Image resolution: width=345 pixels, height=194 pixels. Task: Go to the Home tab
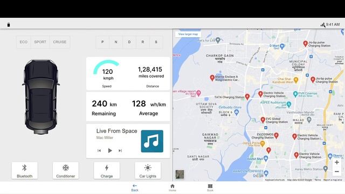click(172, 188)
